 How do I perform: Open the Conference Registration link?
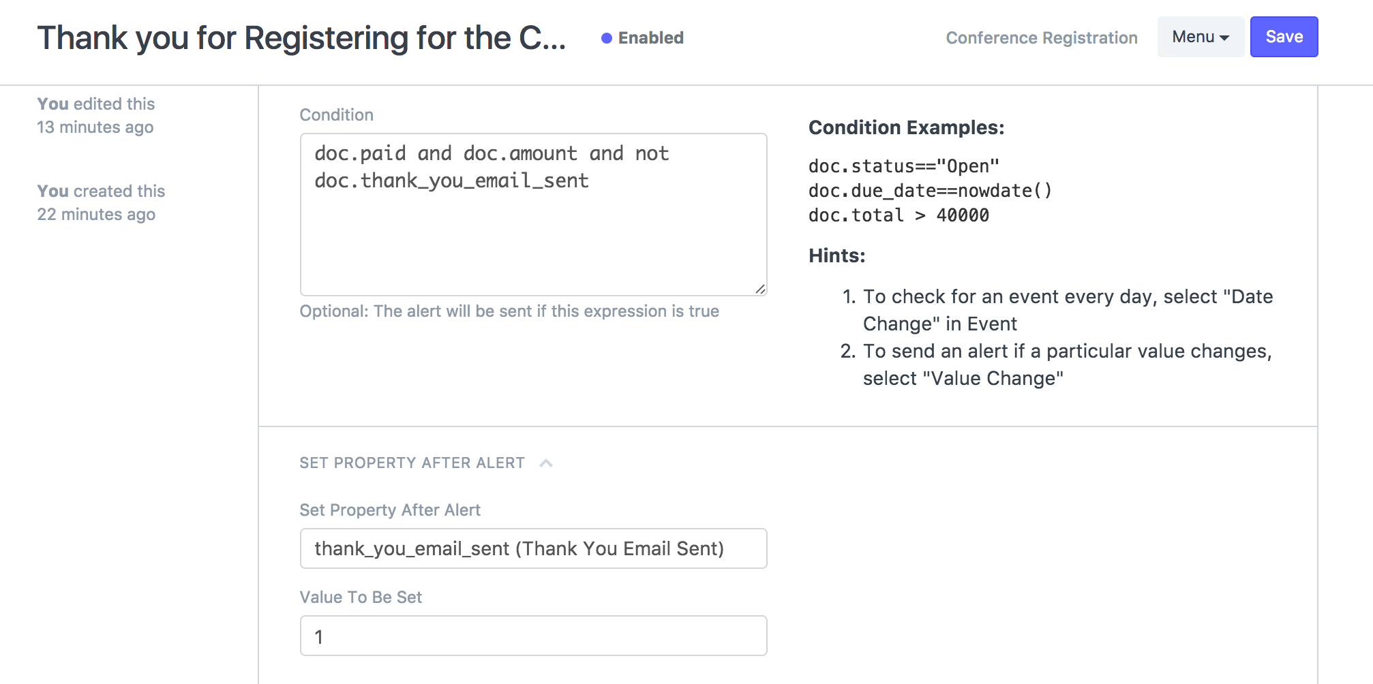pos(1041,38)
